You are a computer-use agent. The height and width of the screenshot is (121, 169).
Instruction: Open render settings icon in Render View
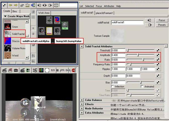click(35, 70)
